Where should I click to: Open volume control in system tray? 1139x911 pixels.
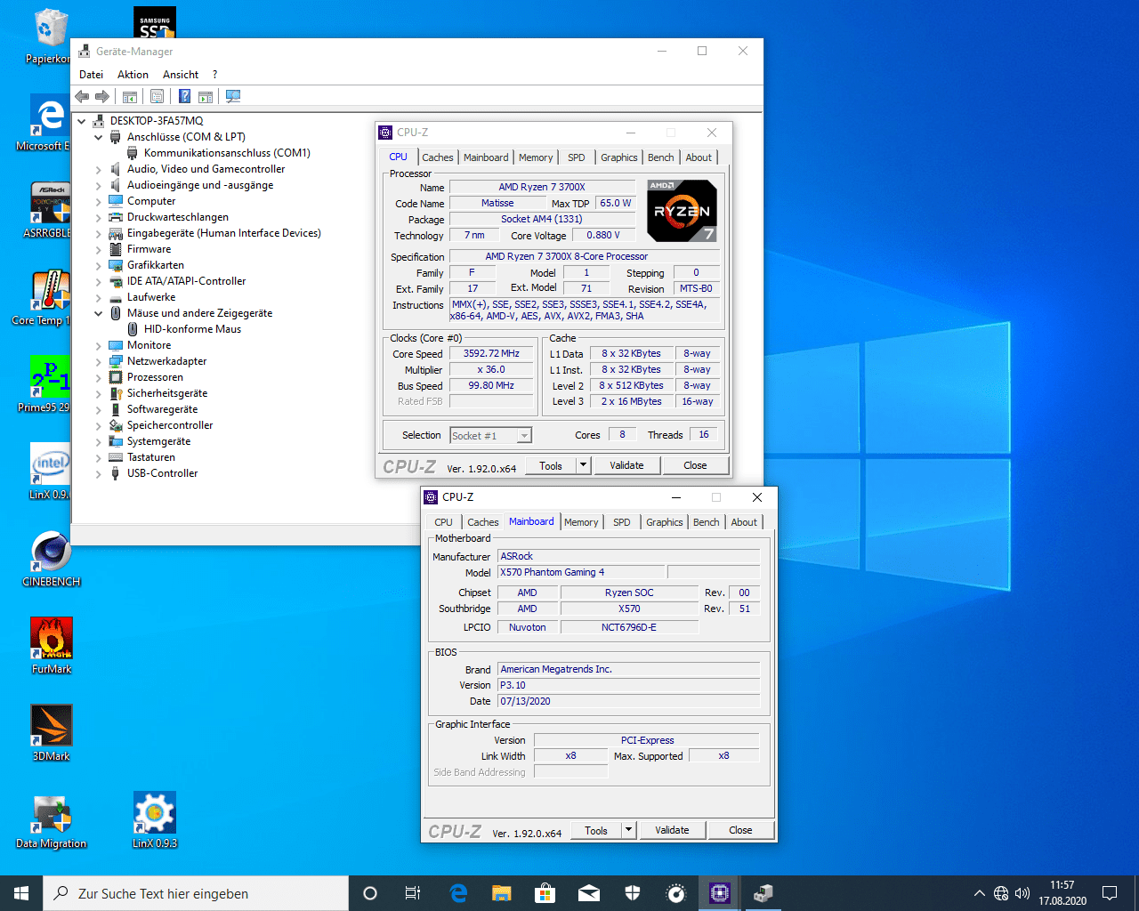(1022, 893)
